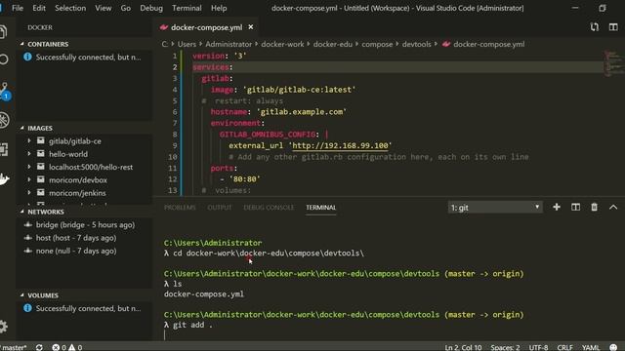Open the Explorer view in activity bar
The height and width of the screenshot is (351, 625).
click(x=3, y=32)
